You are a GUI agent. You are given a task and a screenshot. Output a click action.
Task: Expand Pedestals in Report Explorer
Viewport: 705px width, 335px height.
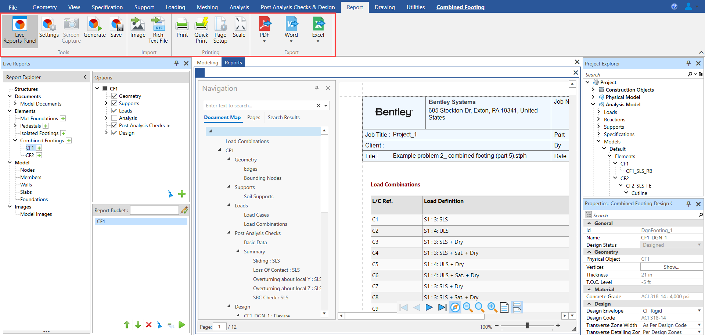pyautogui.click(x=15, y=126)
